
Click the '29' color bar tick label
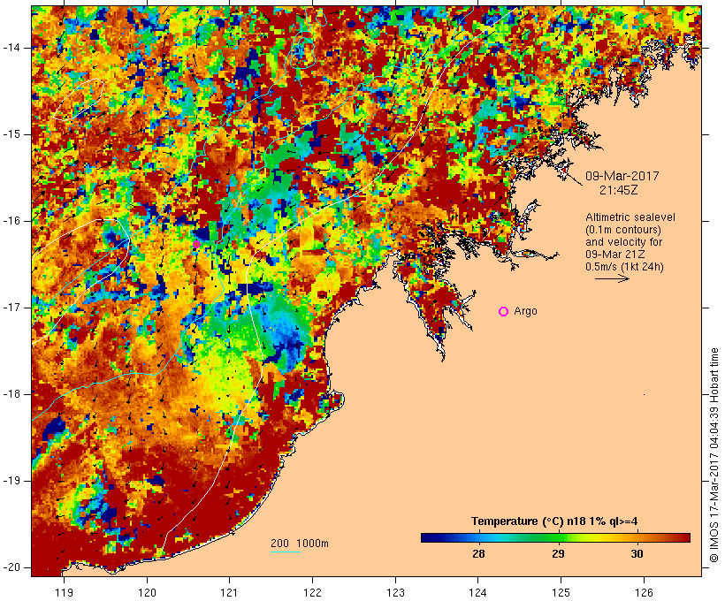(558, 553)
